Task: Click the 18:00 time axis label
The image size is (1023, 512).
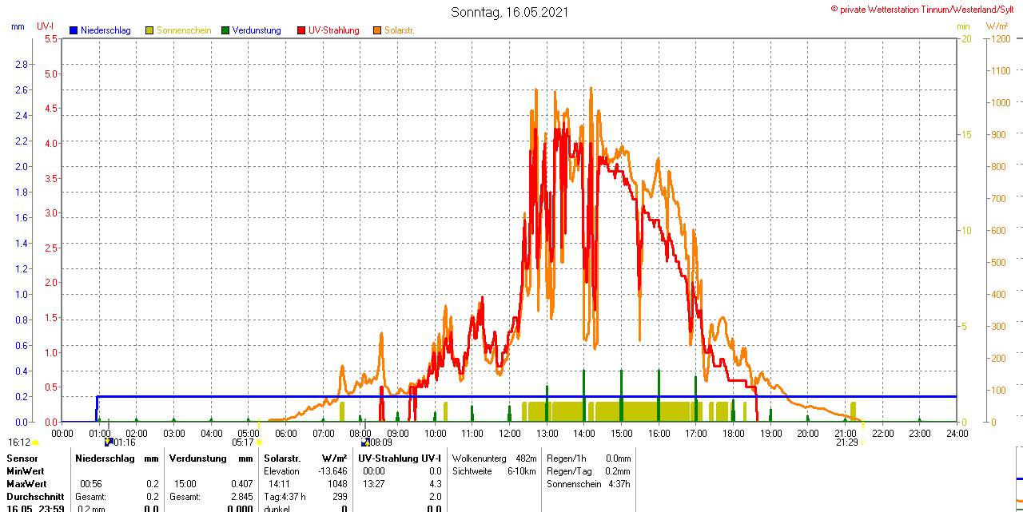Action: [733, 433]
